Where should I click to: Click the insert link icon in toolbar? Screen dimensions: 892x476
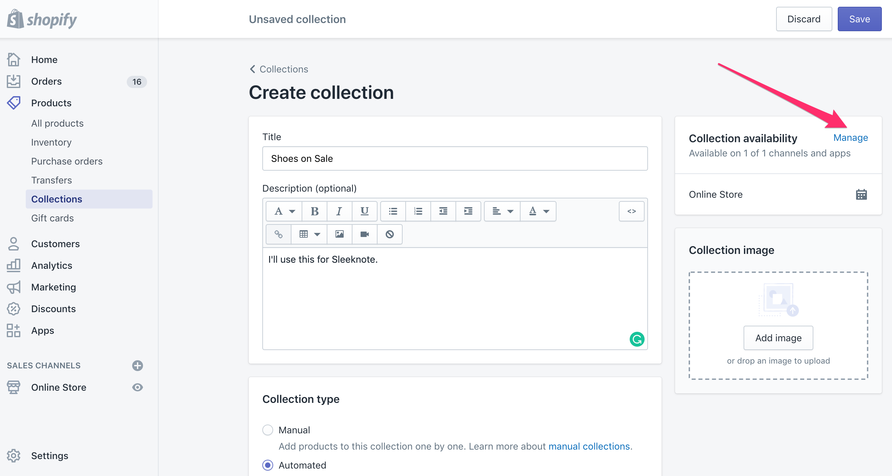(277, 234)
